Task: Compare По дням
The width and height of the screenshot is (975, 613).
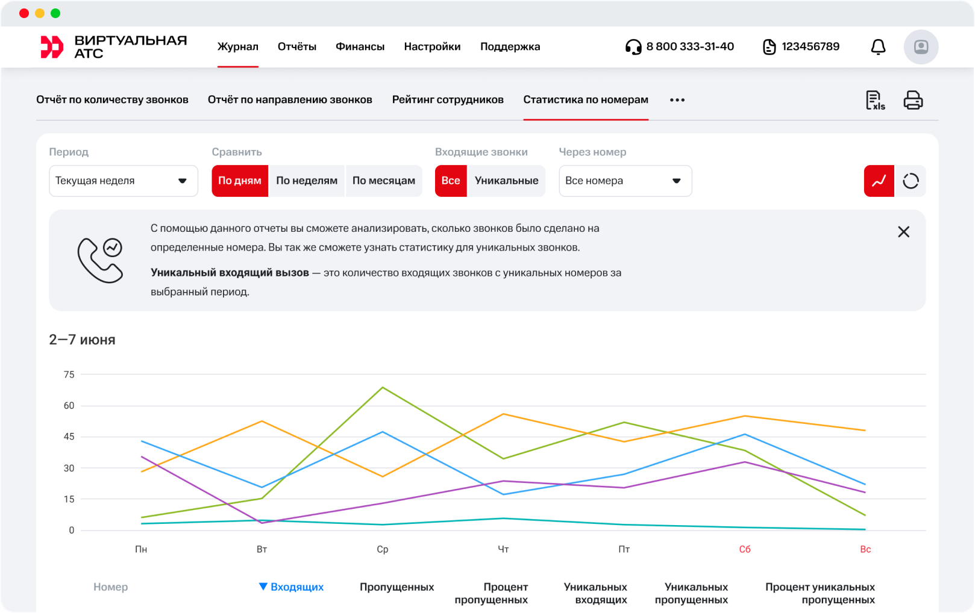Action: pos(240,181)
